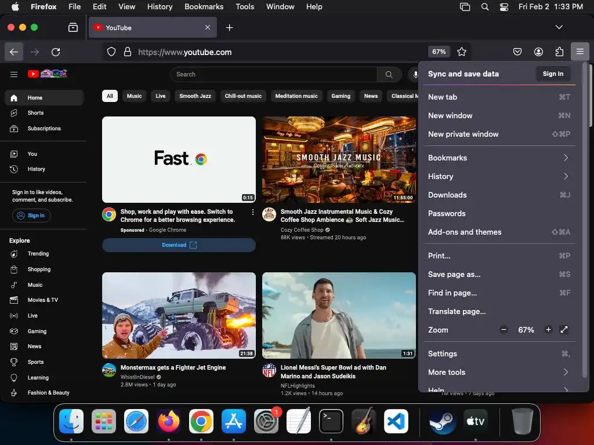
Task: Select the Gaming filter chip
Action: tap(341, 96)
